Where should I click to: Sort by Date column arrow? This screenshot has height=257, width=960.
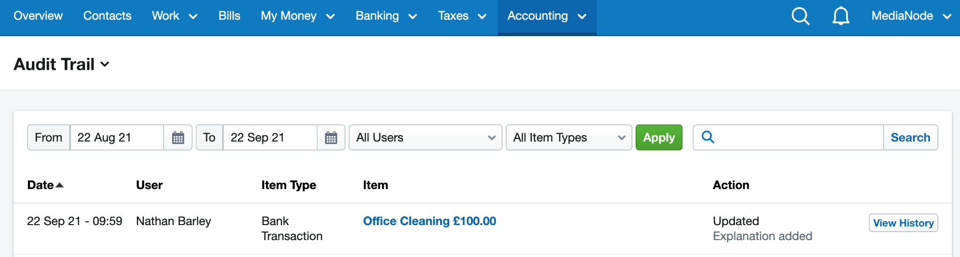(x=60, y=185)
